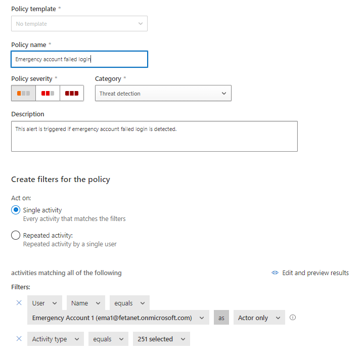Remove the Activity type filter row
The width and height of the screenshot is (364, 355).
pyautogui.click(x=19, y=339)
